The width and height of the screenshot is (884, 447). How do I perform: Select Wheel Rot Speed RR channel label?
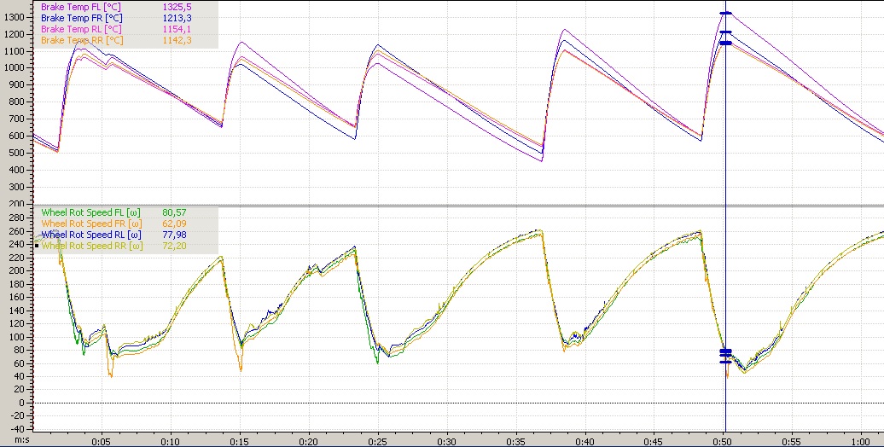click(x=90, y=246)
